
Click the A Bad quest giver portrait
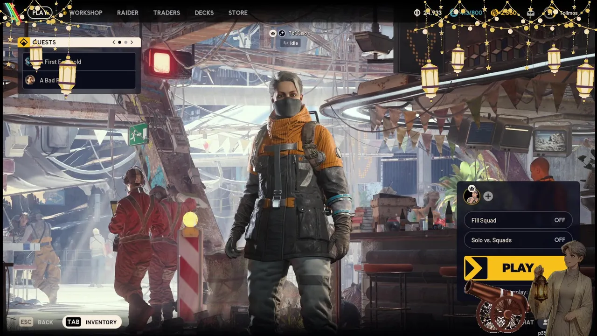tap(30, 80)
